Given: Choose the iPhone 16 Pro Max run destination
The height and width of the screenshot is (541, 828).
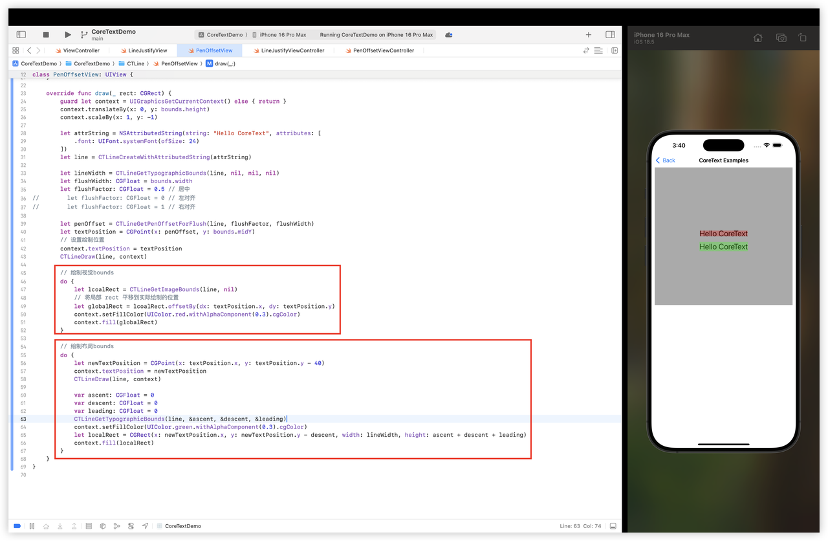Looking at the screenshot, I should (279, 35).
